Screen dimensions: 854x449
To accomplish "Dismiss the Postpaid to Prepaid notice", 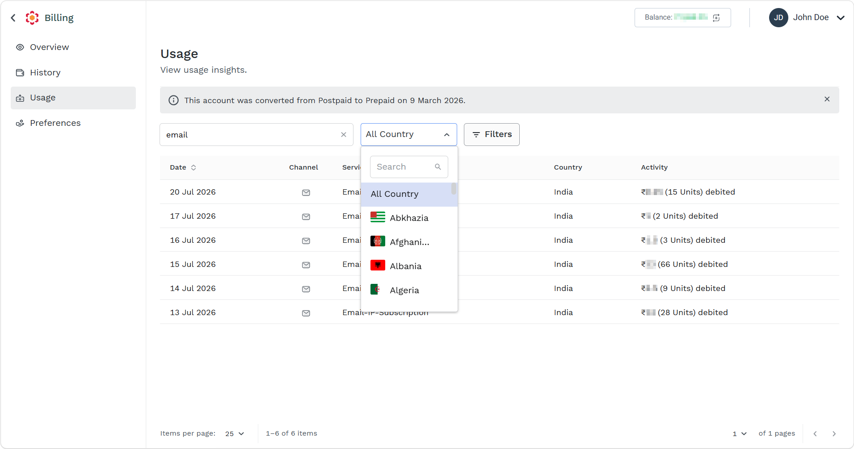I will 827,99.
